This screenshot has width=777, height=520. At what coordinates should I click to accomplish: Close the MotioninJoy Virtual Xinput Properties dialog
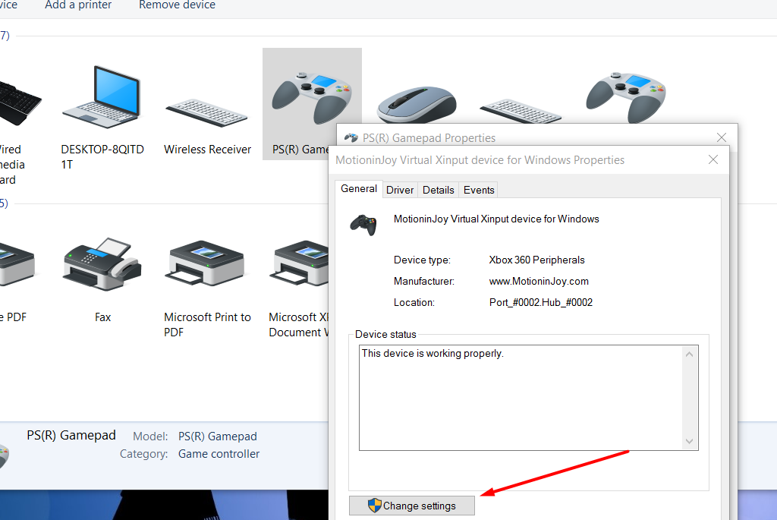[713, 159]
